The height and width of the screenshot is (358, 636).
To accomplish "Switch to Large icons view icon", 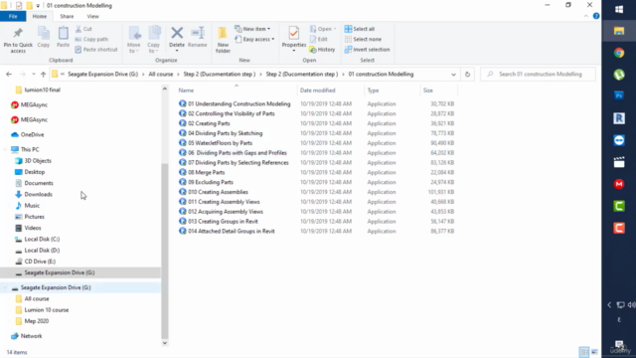I will coord(594,351).
